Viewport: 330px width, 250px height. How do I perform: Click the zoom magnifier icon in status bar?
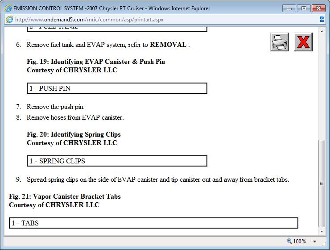click(x=289, y=241)
